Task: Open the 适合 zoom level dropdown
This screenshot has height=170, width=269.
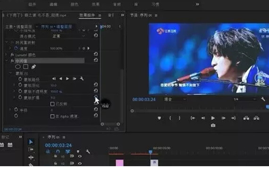Action: tap(175, 99)
